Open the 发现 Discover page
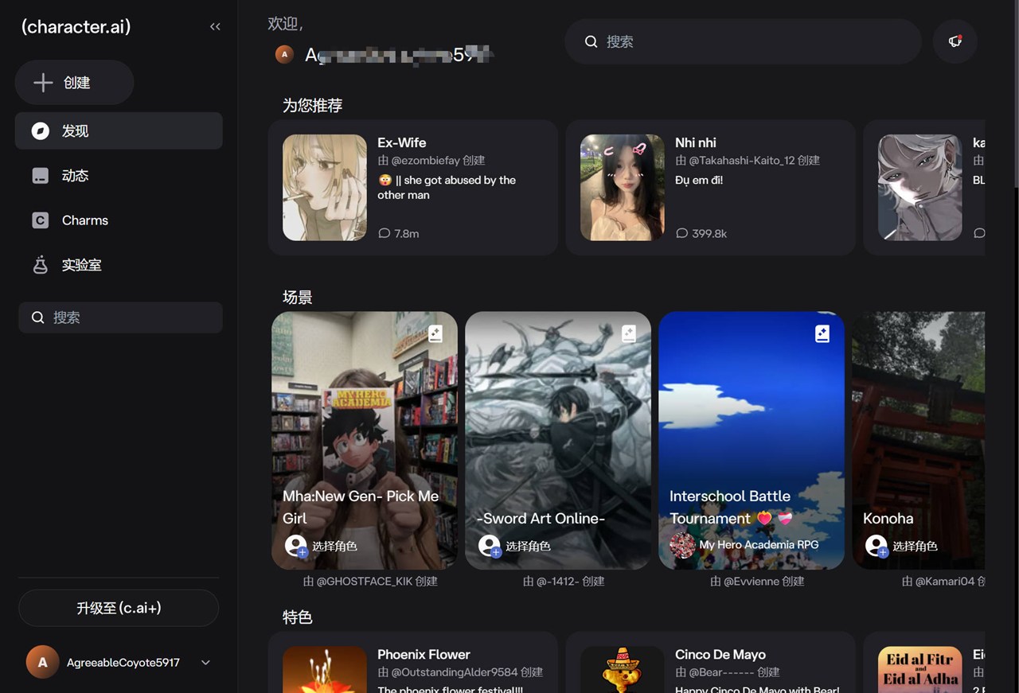The width and height of the screenshot is (1019, 693). [x=119, y=130]
